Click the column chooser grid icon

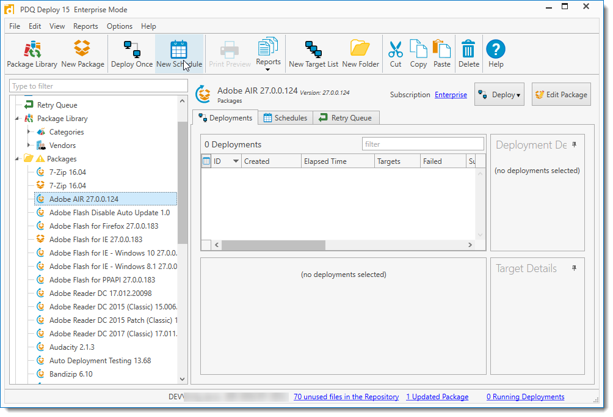[206, 161]
